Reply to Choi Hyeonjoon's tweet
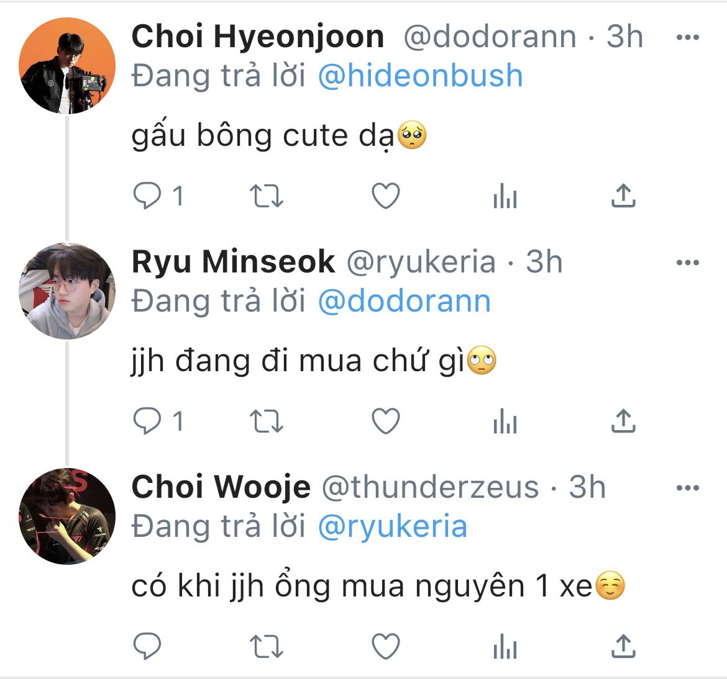727x679 pixels. pyautogui.click(x=148, y=197)
